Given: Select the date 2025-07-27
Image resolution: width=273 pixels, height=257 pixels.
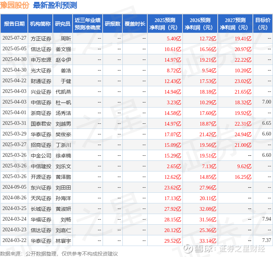Looking at the screenshot, I should pyautogui.click(x=14, y=38).
